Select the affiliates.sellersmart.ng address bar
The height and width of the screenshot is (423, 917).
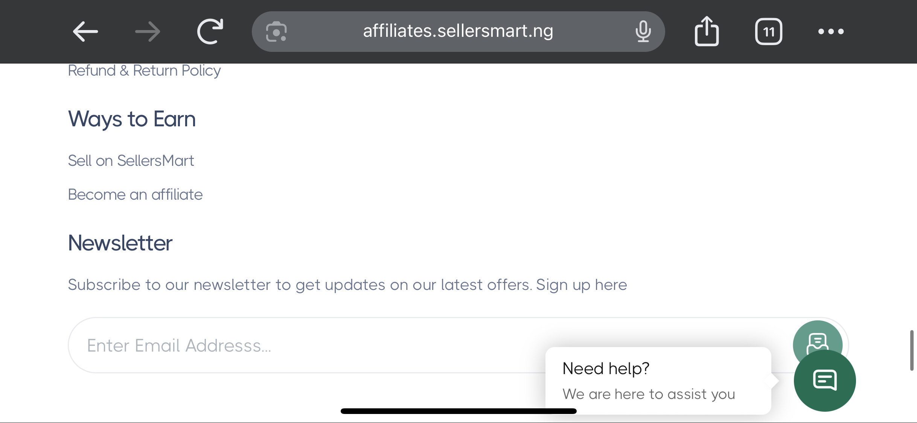458,32
